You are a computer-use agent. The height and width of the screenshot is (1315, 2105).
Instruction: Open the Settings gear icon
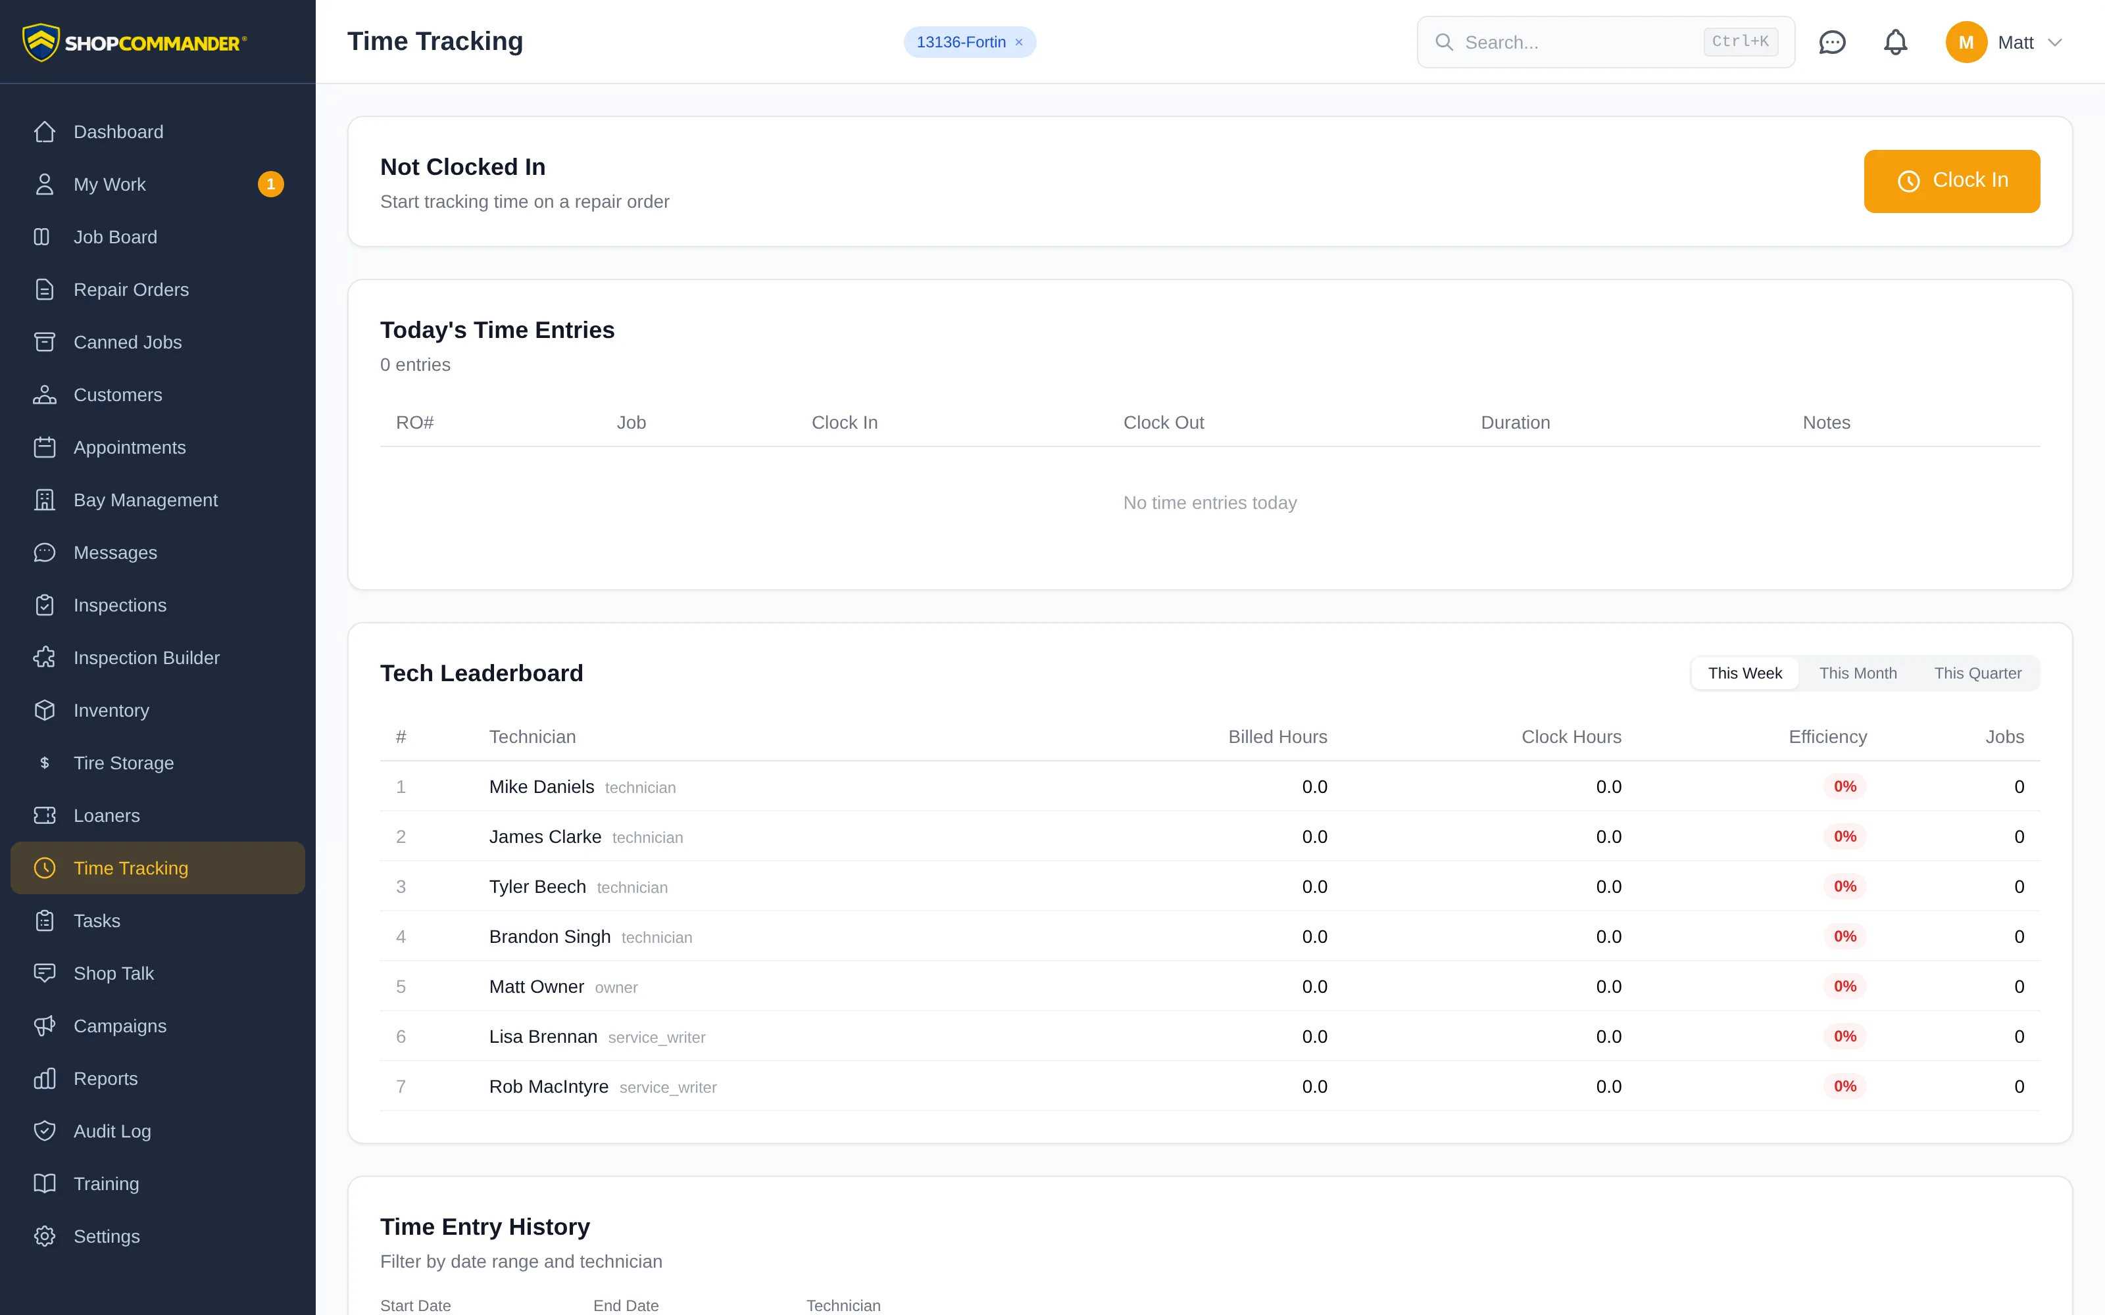[44, 1237]
